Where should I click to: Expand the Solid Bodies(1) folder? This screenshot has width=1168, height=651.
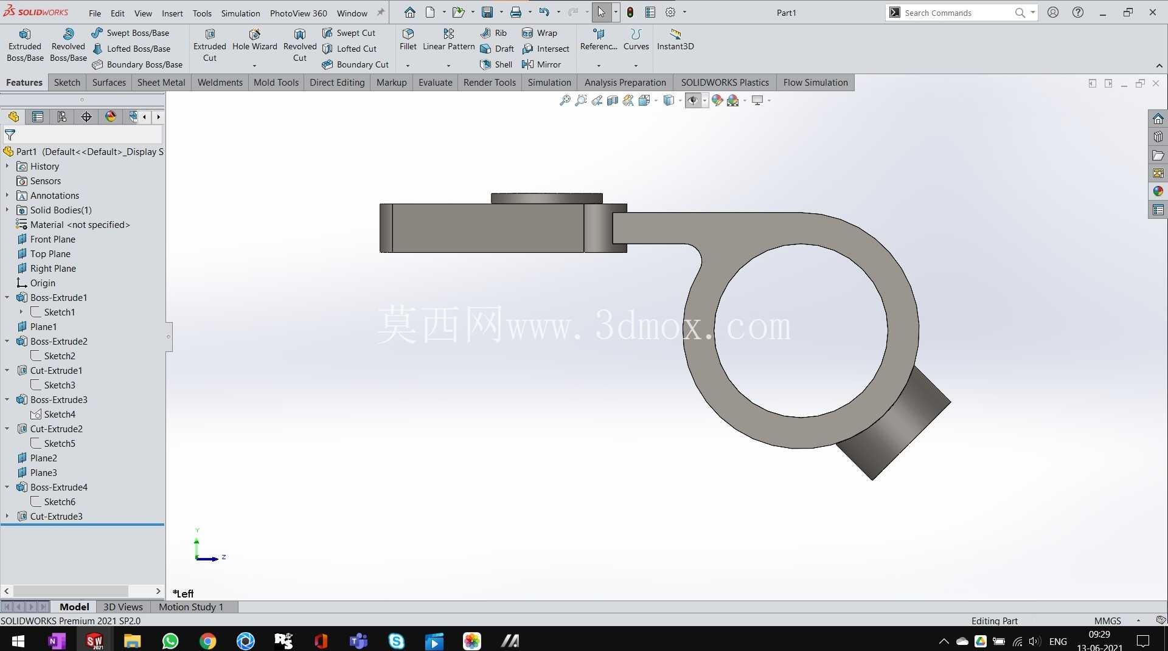coord(7,210)
